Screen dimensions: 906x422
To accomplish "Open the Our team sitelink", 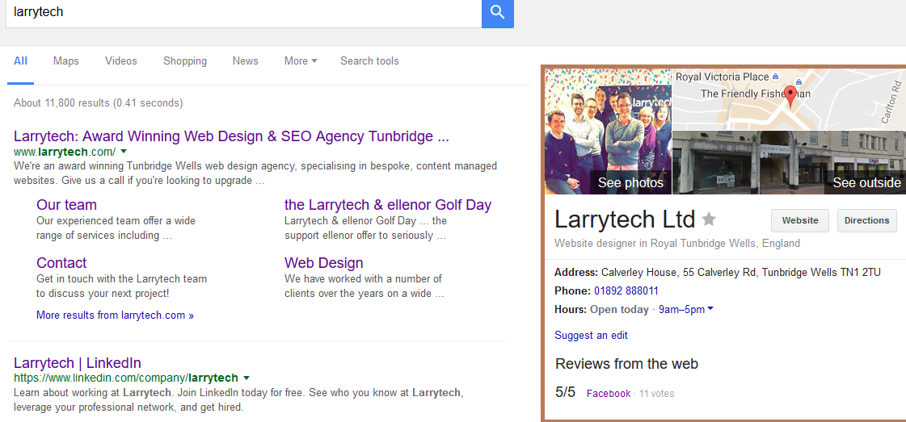I will point(66,205).
